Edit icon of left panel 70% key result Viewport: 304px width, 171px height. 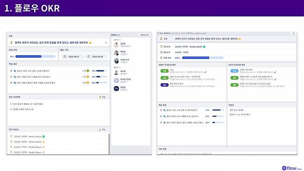pos(11,71)
